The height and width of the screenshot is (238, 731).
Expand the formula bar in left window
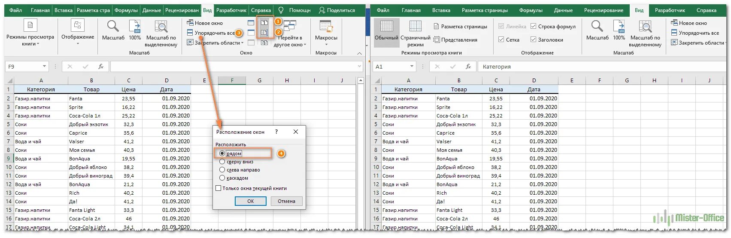pyautogui.click(x=360, y=66)
